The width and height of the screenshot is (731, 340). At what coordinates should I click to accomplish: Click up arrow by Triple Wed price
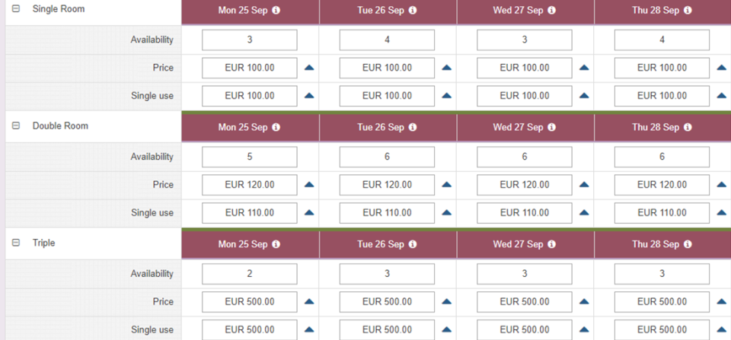(584, 302)
